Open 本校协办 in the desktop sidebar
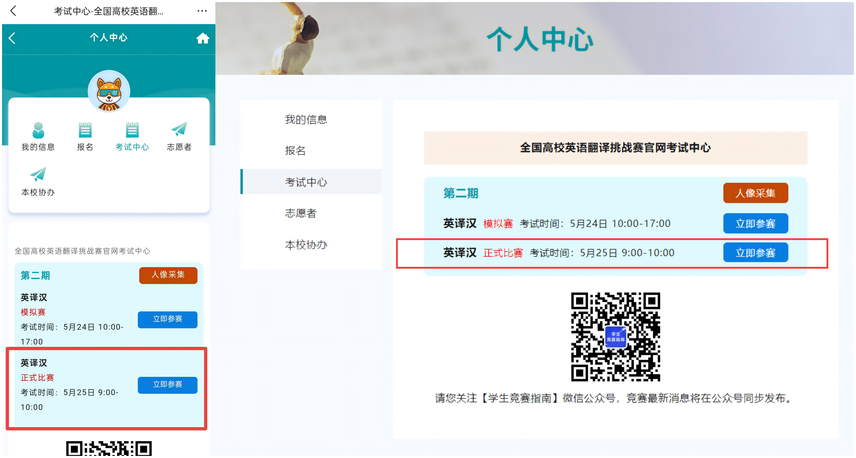 (x=306, y=245)
